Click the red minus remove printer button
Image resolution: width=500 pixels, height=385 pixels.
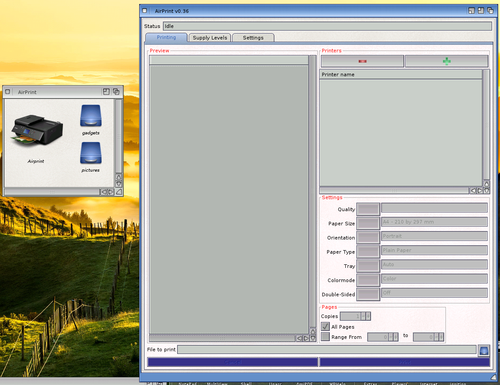tap(362, 61)
